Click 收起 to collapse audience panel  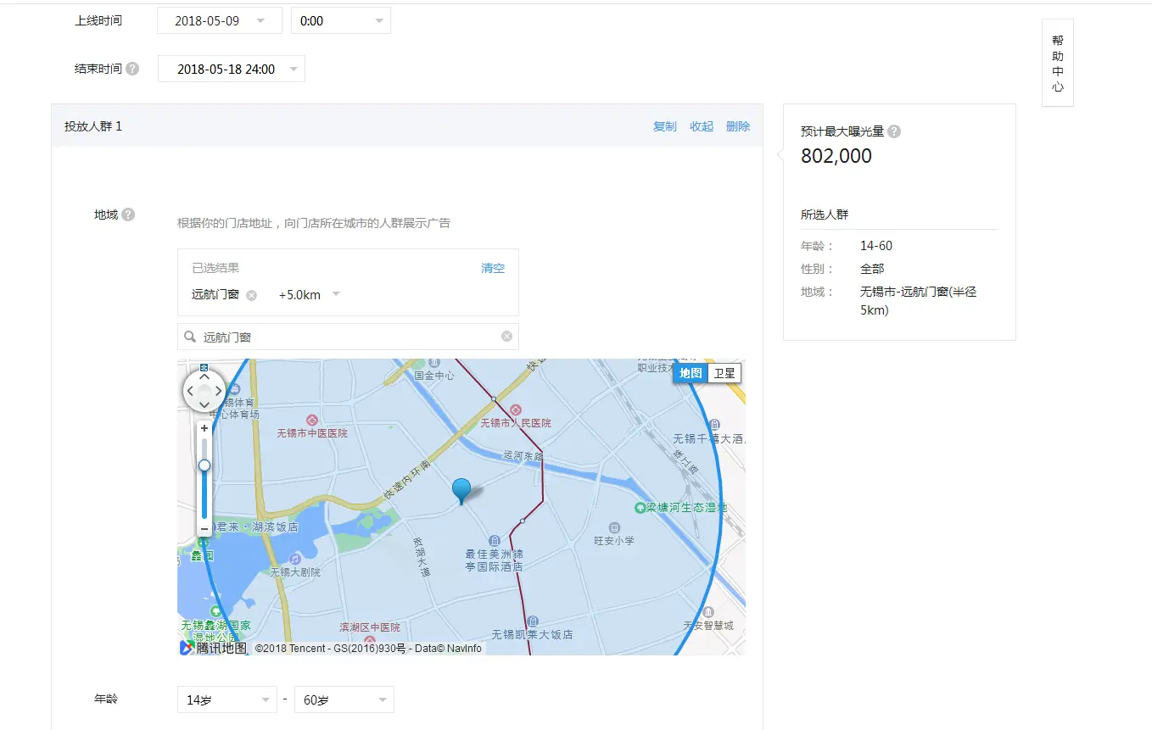pyautogui.click(x=702, y=126)
